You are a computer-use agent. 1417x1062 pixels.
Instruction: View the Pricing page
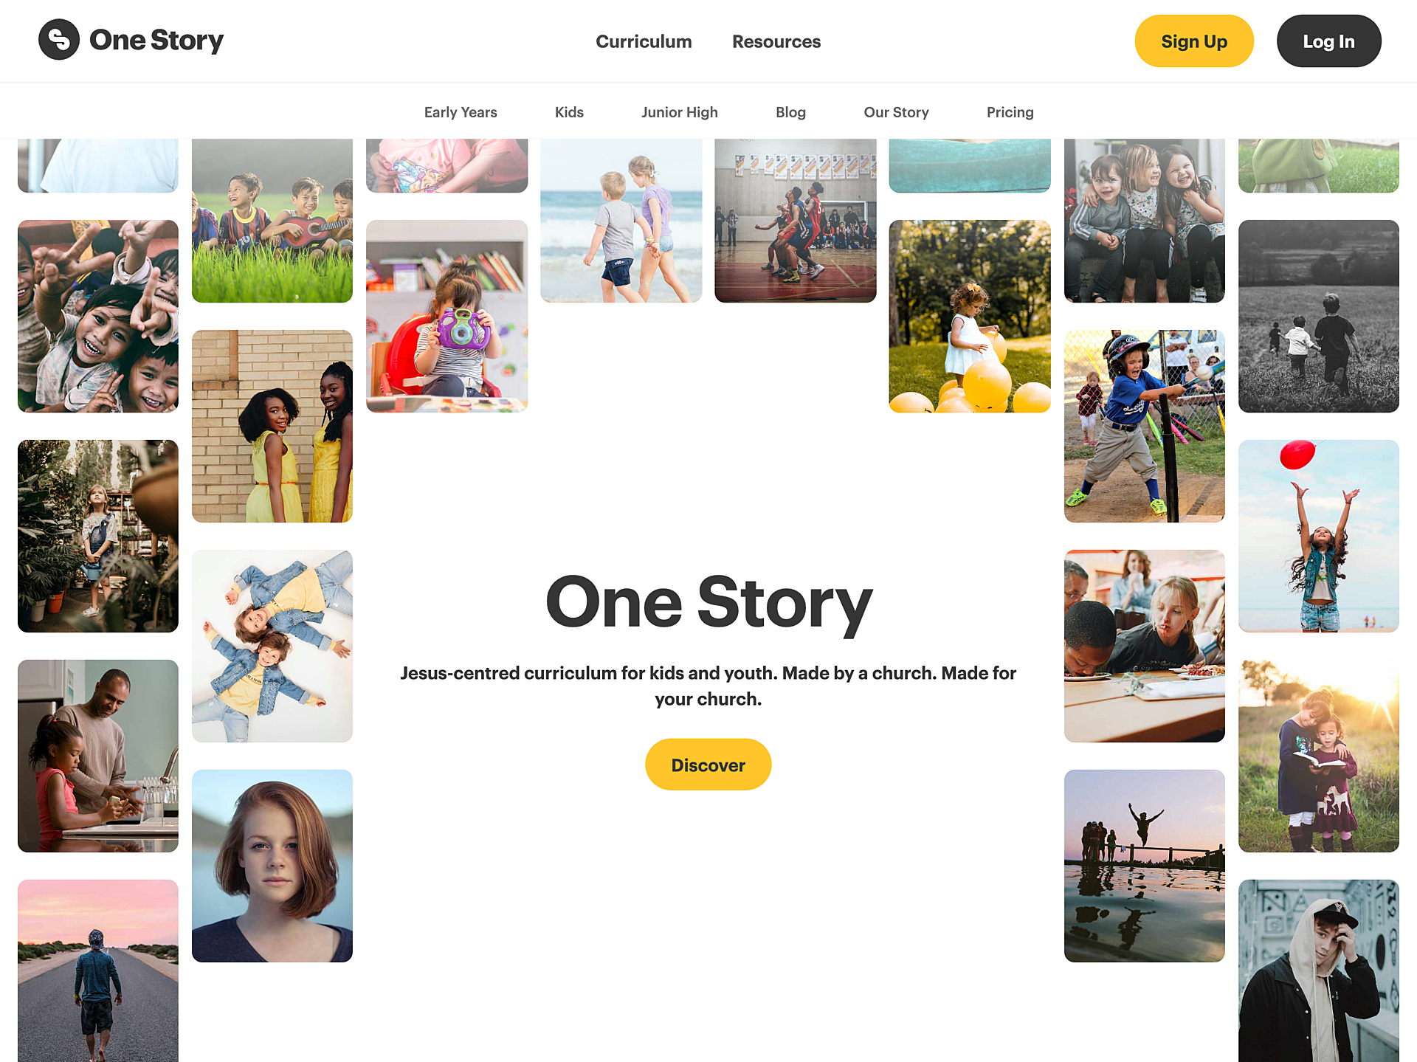pos(1010,112)
